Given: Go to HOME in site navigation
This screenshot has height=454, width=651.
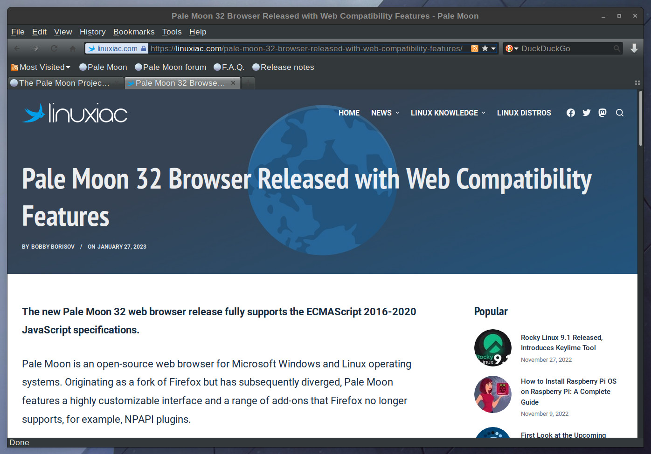Looking at the screenshot, I should (349, 113).
